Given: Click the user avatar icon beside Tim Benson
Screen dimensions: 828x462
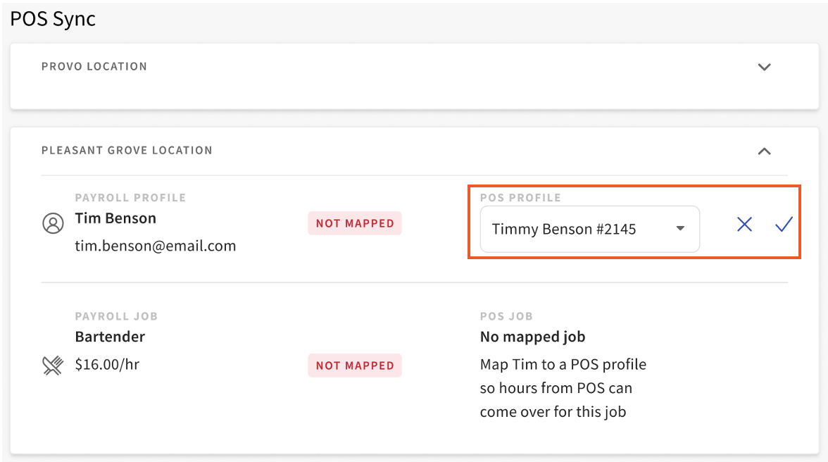Looking at the screenshot, I should click(53, 225).
